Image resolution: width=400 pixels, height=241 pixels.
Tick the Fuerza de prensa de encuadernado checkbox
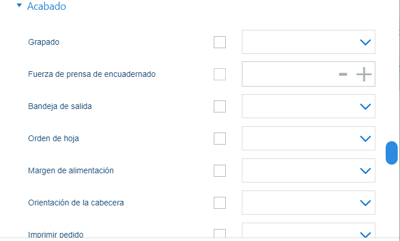pyautogui.click(x=219, y=74)
